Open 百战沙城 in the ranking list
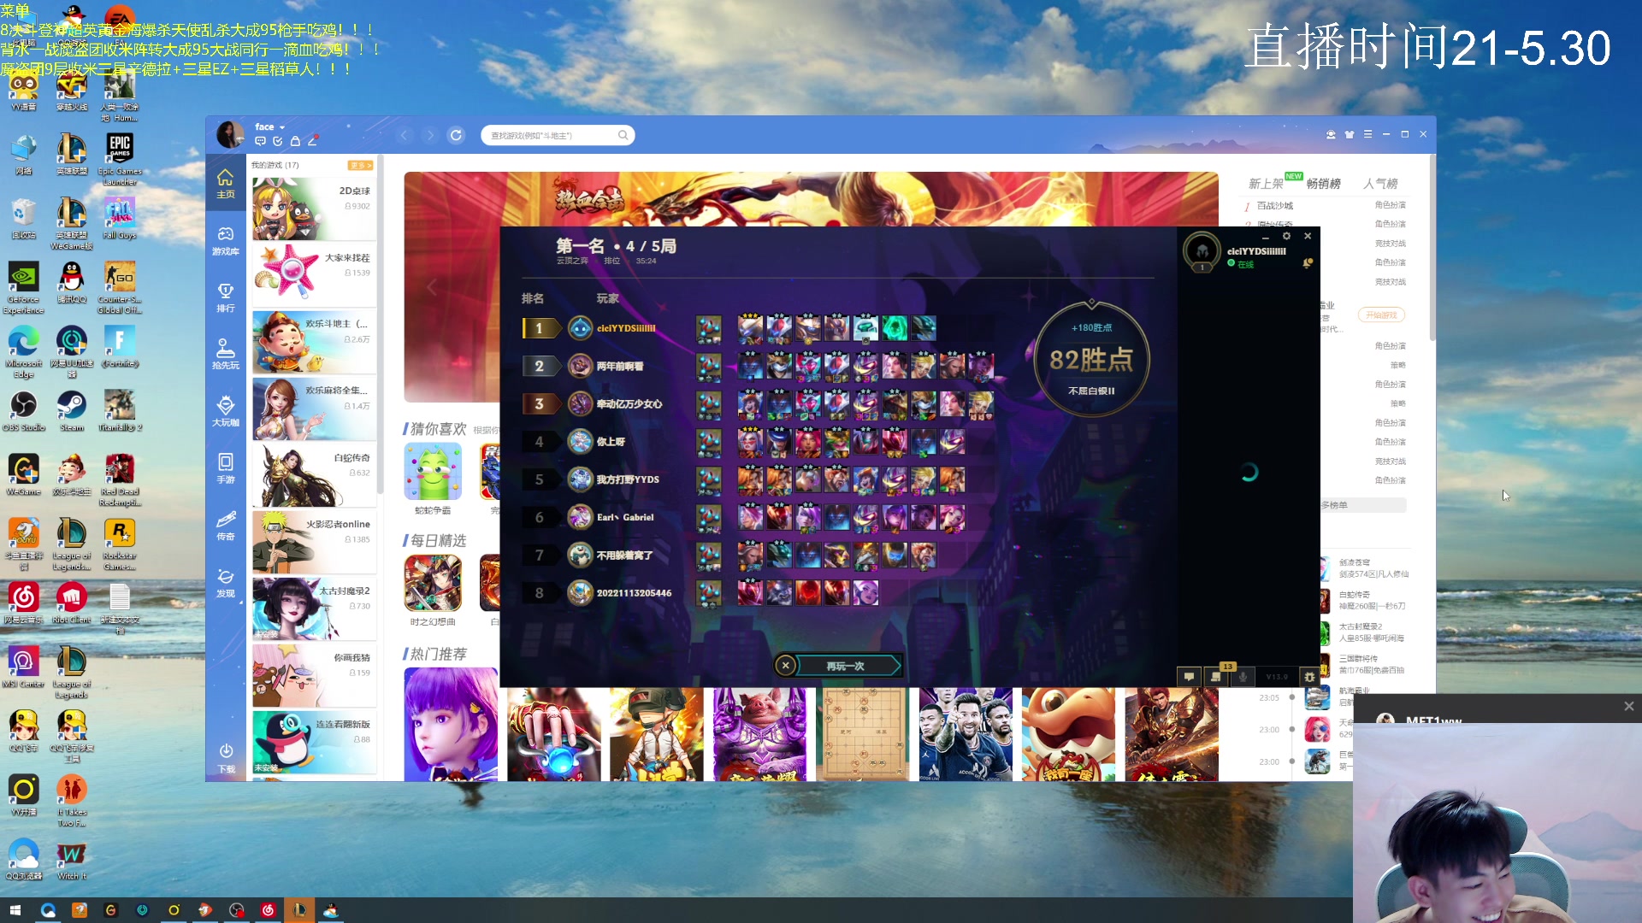The height and width of the screenshot is (923, 1642). click(x=1275, y=206)
